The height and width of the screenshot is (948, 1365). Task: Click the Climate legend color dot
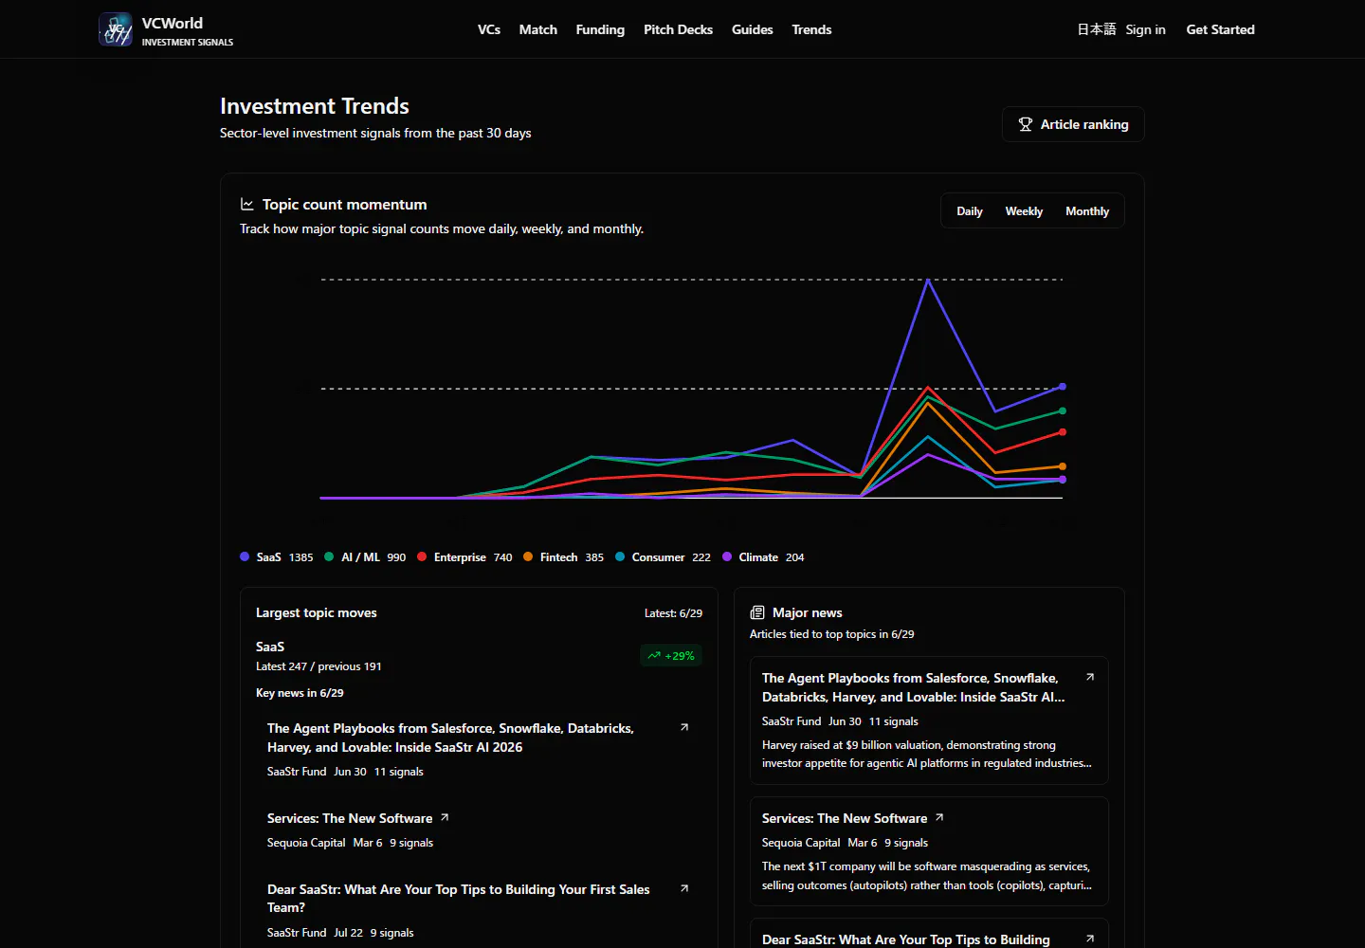pos(727,556)
